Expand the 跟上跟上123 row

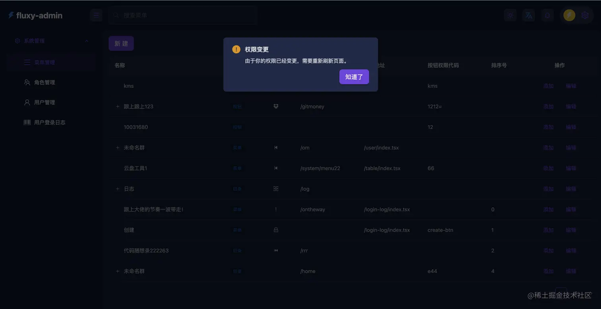point(117,106)
